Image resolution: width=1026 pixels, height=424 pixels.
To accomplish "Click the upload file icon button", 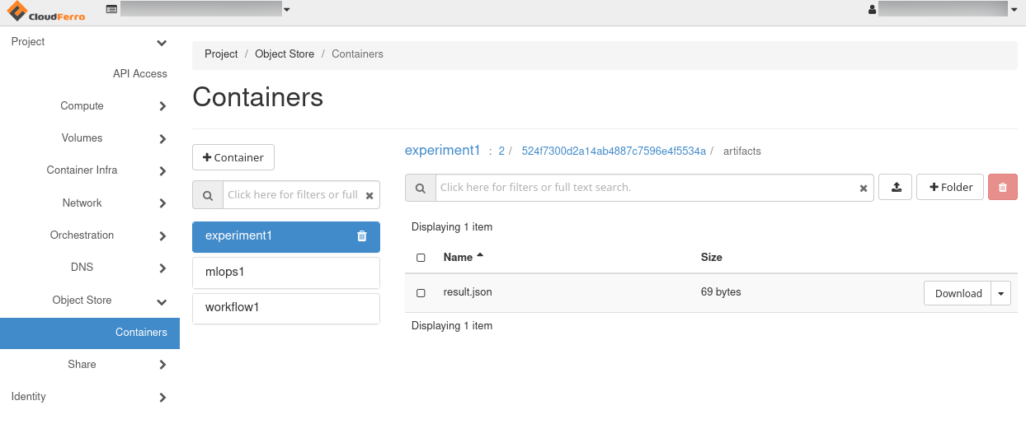I will (896, 187).
